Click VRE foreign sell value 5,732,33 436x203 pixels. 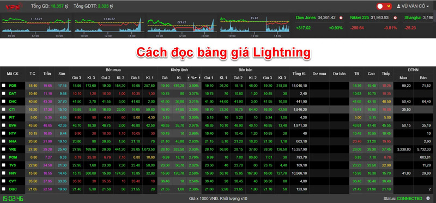click(x=425, y=150)
